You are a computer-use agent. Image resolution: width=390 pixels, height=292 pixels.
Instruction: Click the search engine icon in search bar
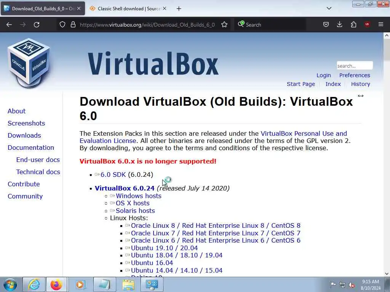pos(241,24)
